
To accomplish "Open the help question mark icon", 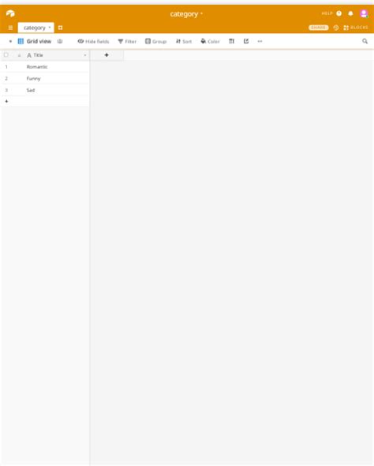I will click(x=339, y=13).
